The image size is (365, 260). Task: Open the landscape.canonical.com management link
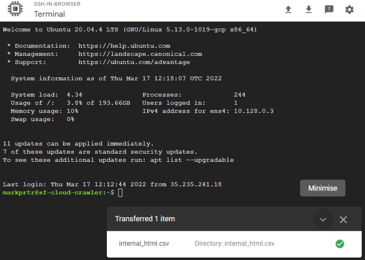140,54
